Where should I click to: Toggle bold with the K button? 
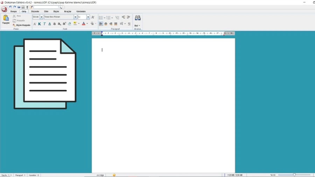[40, 24]
